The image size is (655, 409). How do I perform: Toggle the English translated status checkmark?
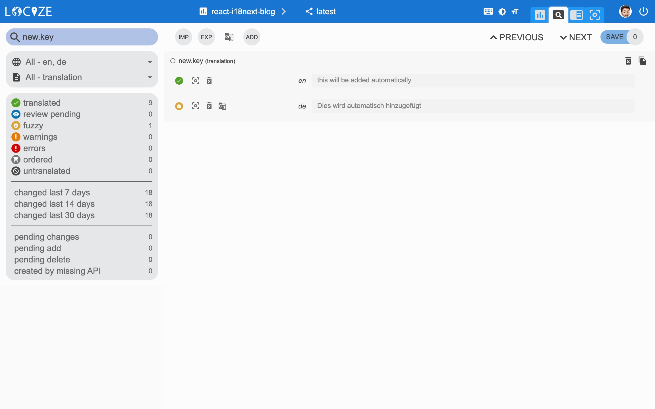click(179, 81)
